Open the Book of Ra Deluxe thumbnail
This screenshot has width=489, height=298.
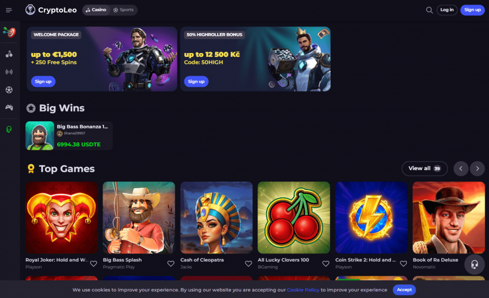[448, 218]
